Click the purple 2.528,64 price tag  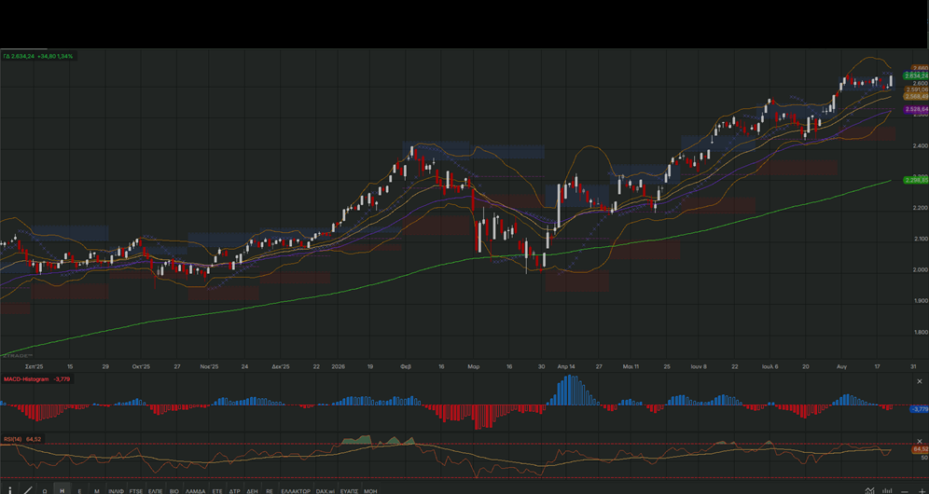click(x=916, y=110)
